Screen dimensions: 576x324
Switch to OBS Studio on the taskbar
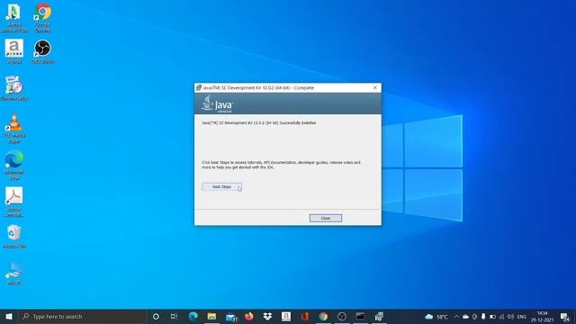(342, 316)
